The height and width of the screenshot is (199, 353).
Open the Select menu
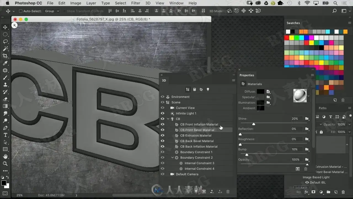point(121,3)
